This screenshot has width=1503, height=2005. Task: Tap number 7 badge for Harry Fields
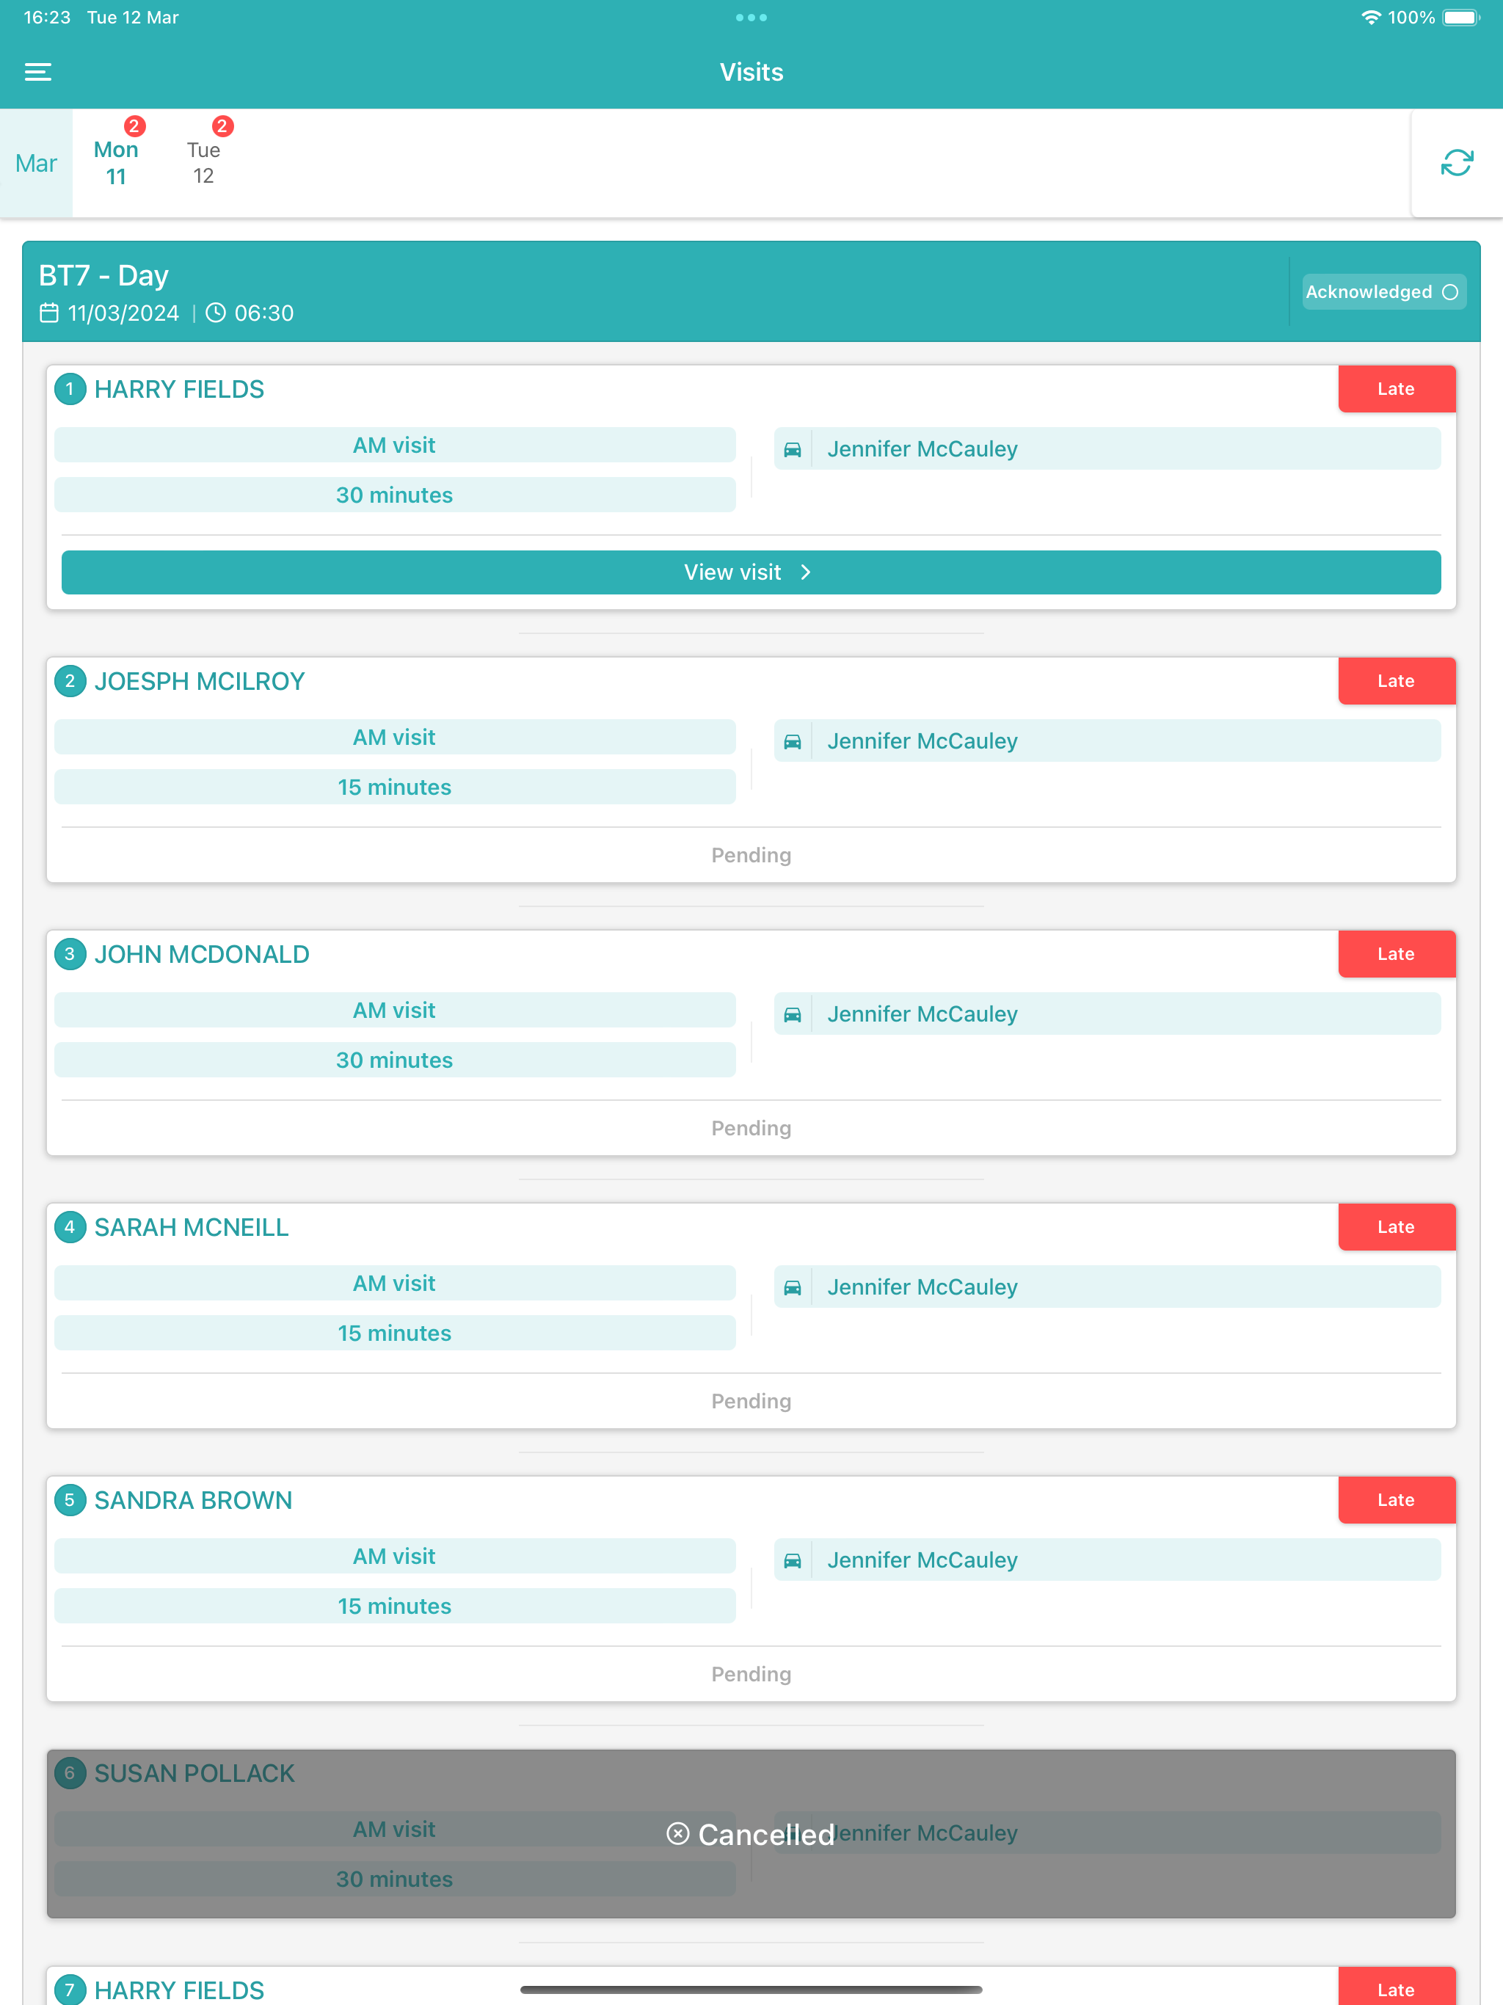(x=70, y=1990)
